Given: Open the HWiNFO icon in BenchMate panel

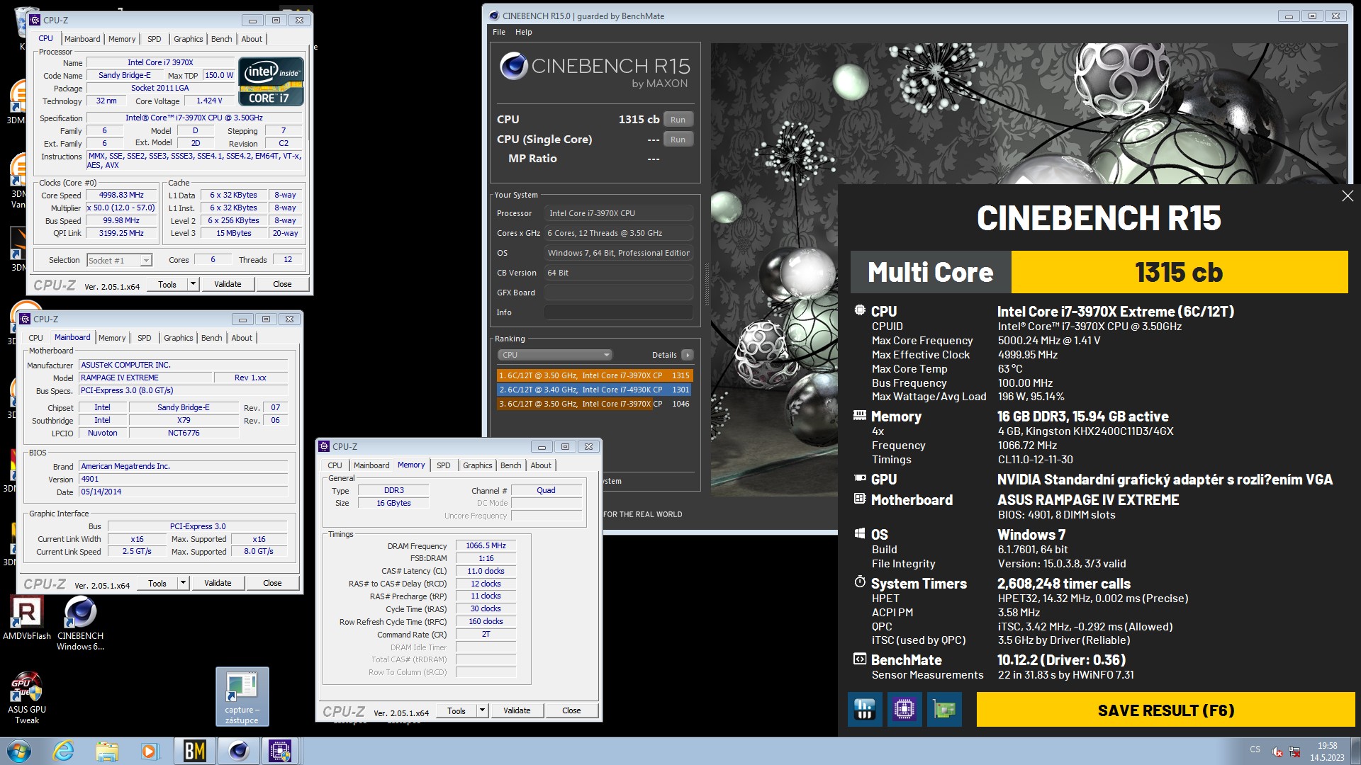Looking at the screenshot, I should (865, 710).
